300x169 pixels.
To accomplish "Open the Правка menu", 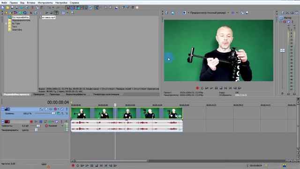I will pos(14,3).
